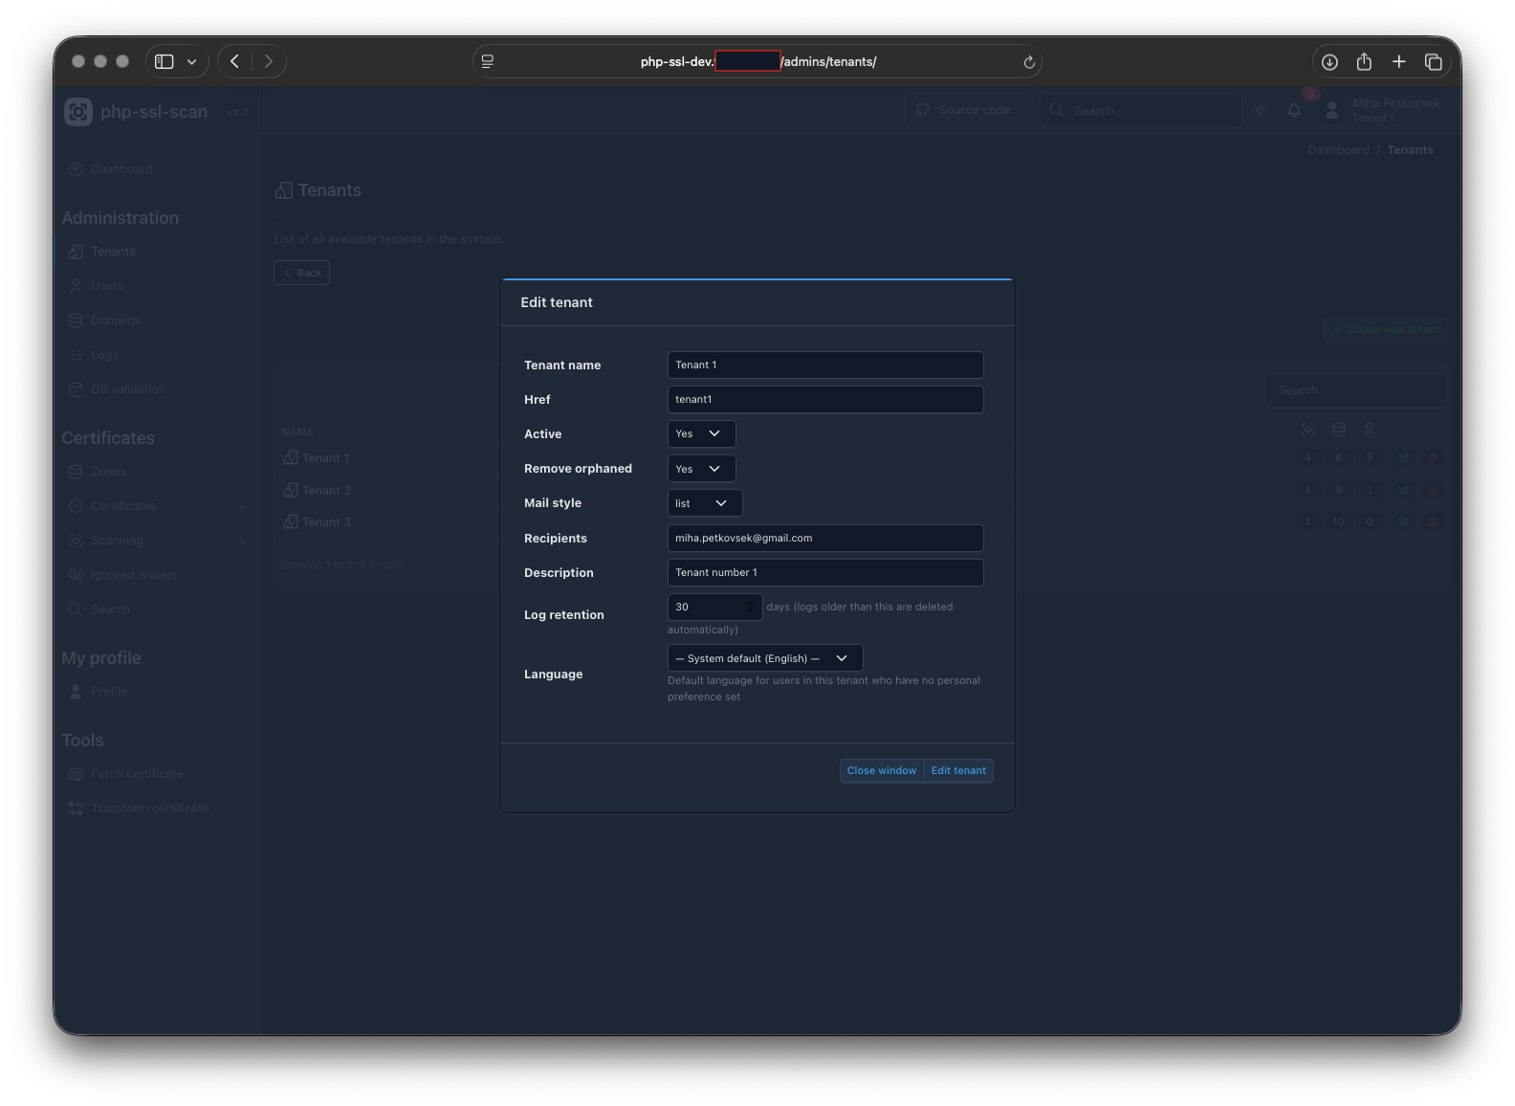
Task: Open the Active dropdown
Action: (701, 434)
